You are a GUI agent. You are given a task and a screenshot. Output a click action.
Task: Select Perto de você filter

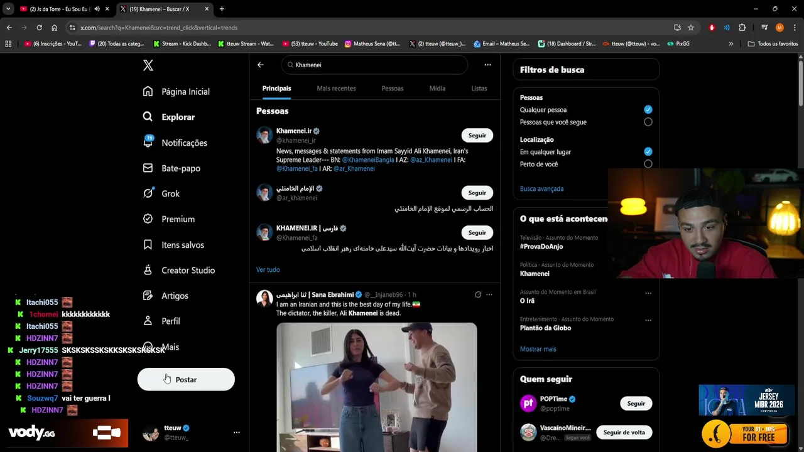(x=648, y=164)
